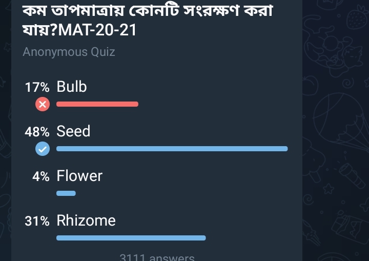Tap the 17% percentage label
Viewport: 369px width, 261px height.
point(37,88)
